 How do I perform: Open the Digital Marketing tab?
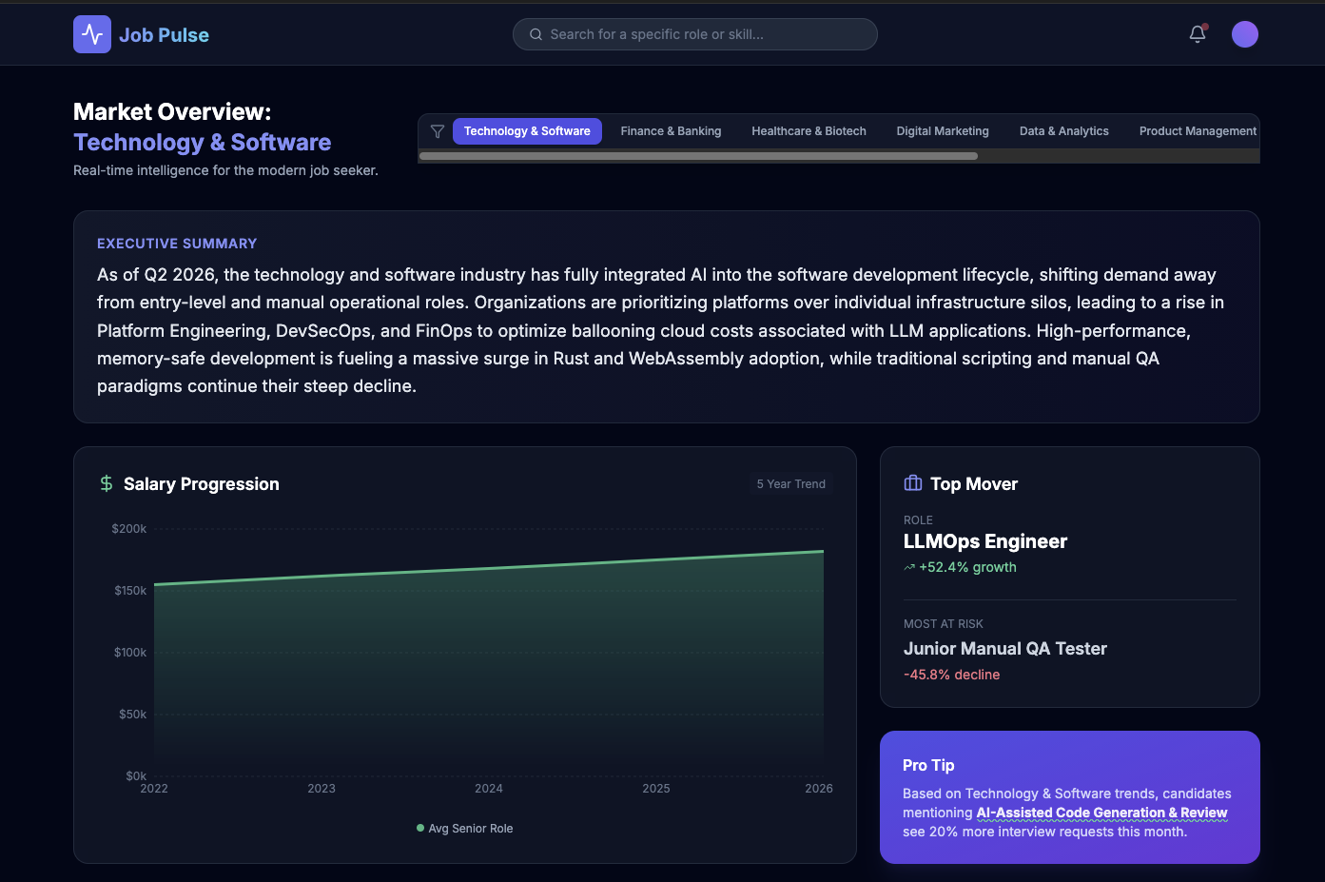(943, 131)
